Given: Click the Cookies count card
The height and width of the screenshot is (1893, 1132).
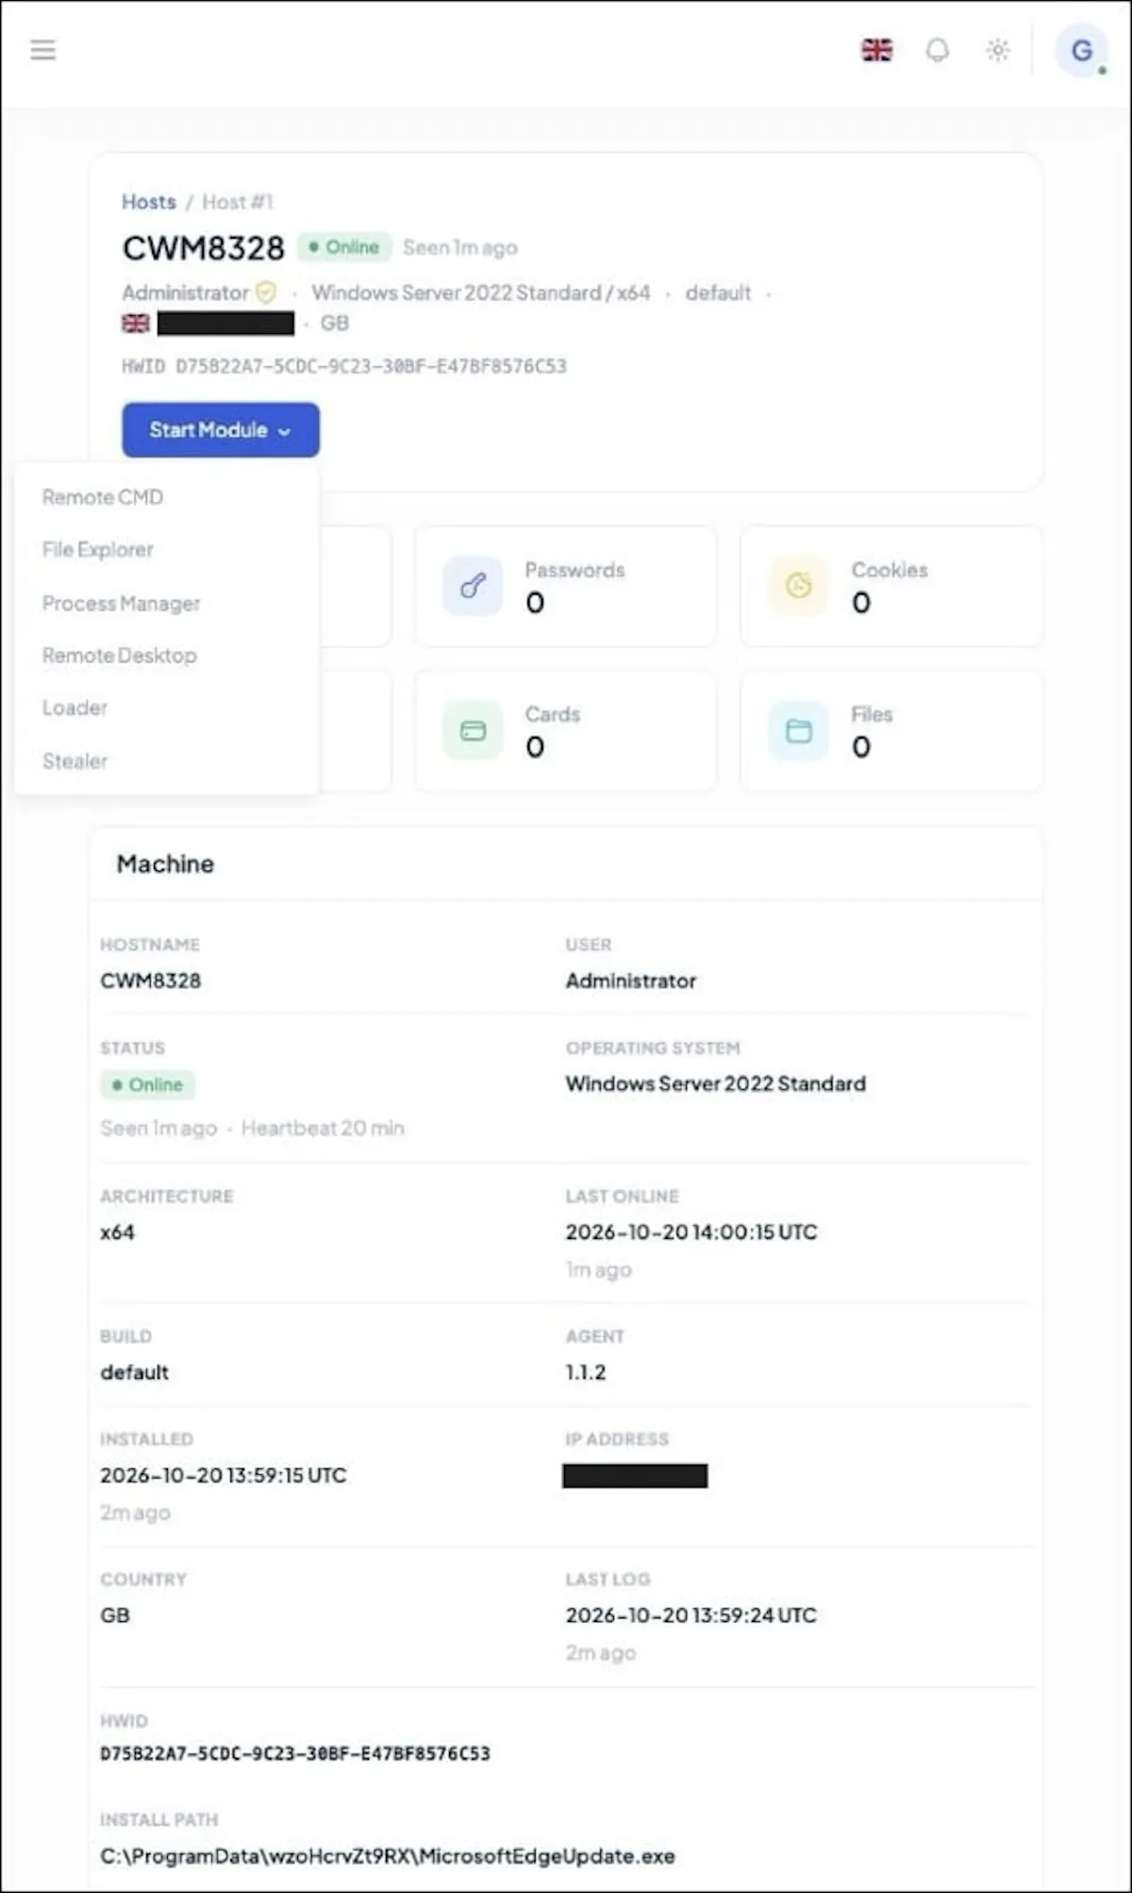Looking at the screenshot, I should tap(891, 586).
